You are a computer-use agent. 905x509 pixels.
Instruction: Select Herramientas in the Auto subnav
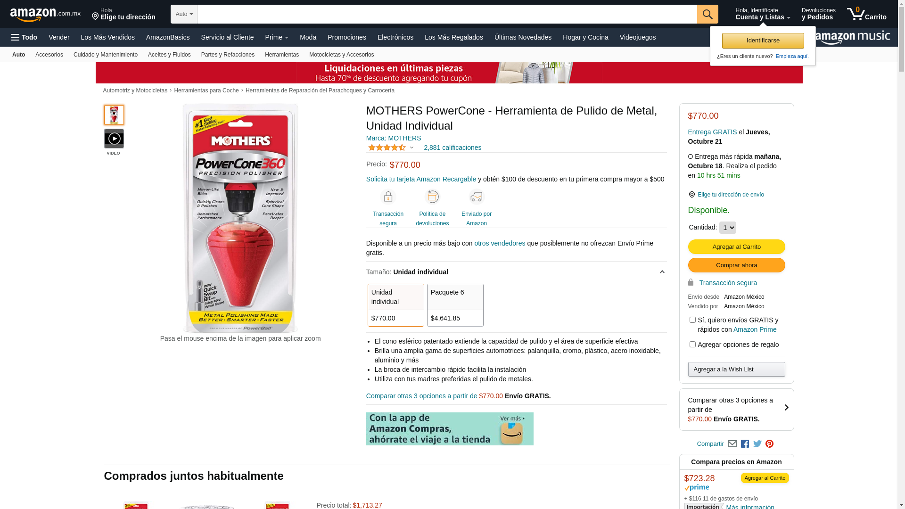pyautogui.click(x=282, y=55)
